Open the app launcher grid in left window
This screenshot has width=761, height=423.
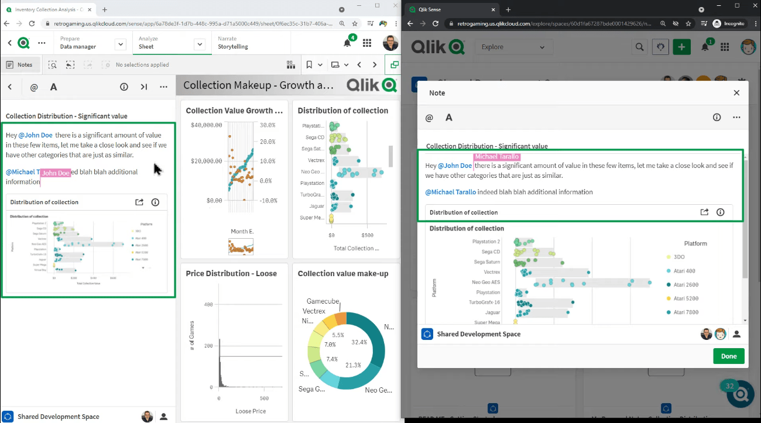367,43
